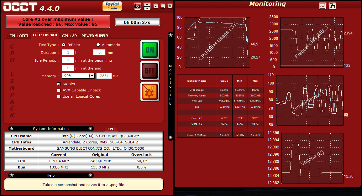Click the Frequencies (MHz) graph
The height and width of the screenshot is (196, 362).
tap(312, 43)
